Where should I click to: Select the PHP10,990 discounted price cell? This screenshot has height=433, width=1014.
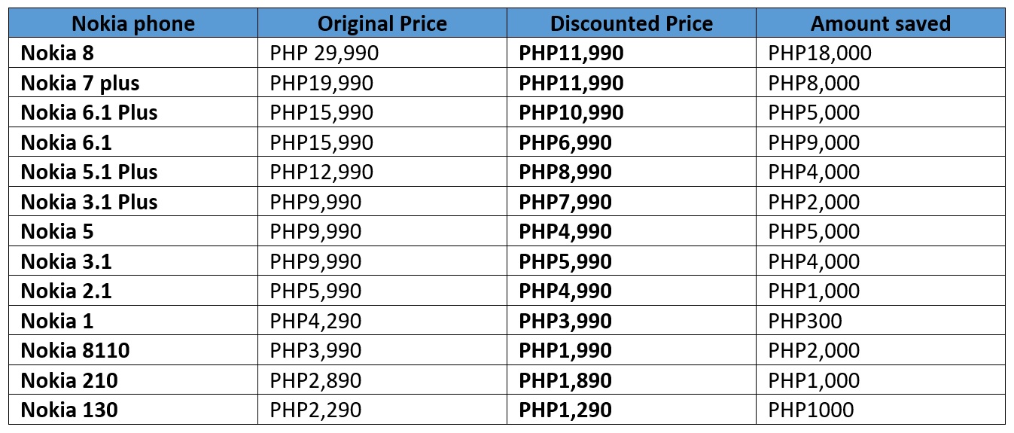pyautogui.click(x=632, y=112)
